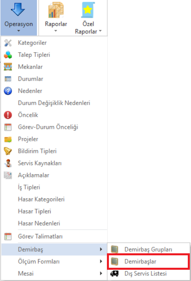Select Demirbaşlar from the submenu
Screen dimensions: 191x281
tap(148, 261)
